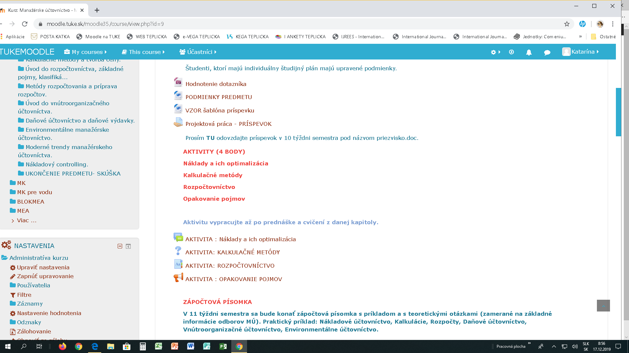Click the circular arrow icon in navbar
The height and width of the screenshot is (353, 629).
click(511, 52)
